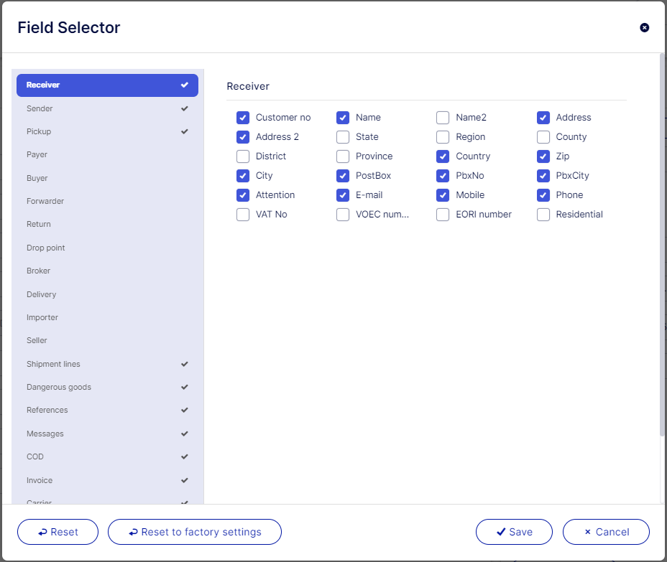
Task: Click the checkmark icon next to Dangerous goods
Action: click(185, 387)
